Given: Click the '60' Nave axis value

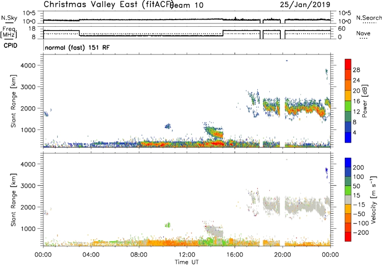Looking at the screenshot, I should [342, 29].
